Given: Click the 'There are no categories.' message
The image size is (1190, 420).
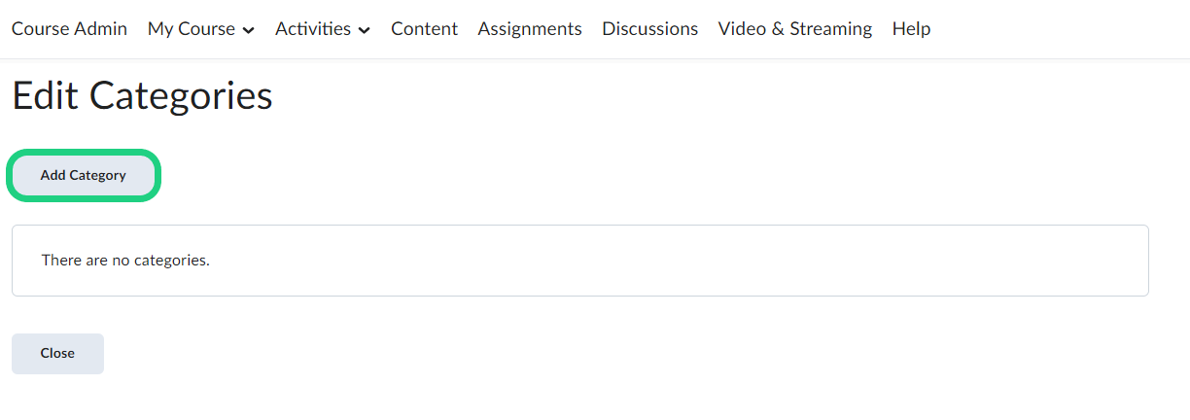Looking at the screenshot, I should click(125, 261).
